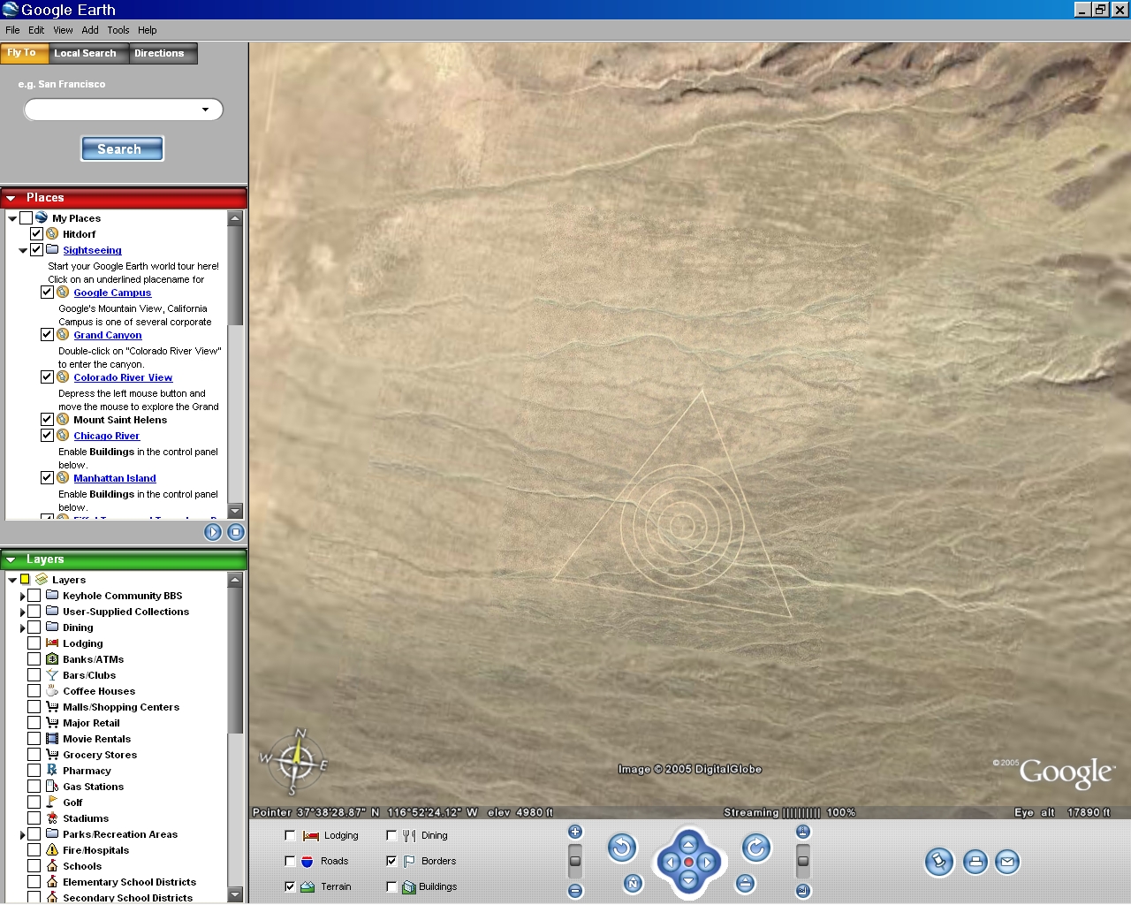
Task: Enable the Dining checkbox in bottom panel
Action: tap(391, 835)
